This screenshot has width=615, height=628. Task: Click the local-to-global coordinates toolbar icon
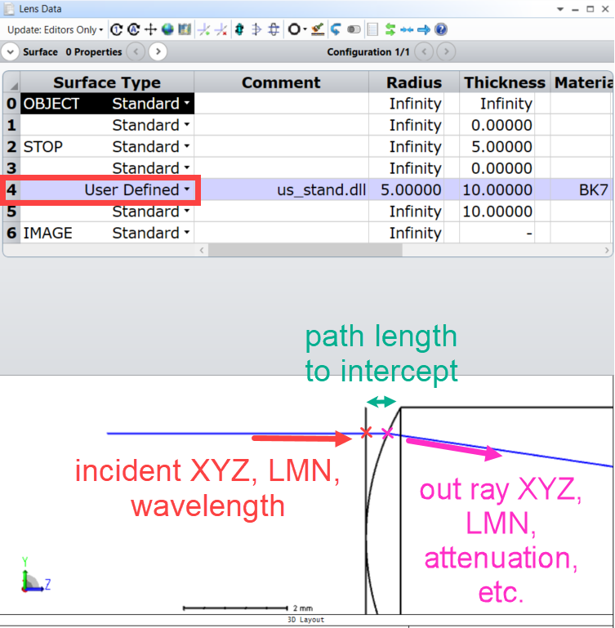pos(274,29)
